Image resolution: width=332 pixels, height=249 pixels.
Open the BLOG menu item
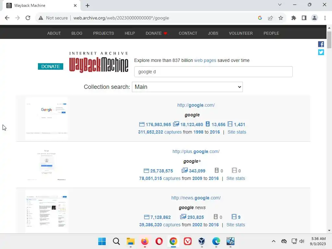click(x=77, y=33)
